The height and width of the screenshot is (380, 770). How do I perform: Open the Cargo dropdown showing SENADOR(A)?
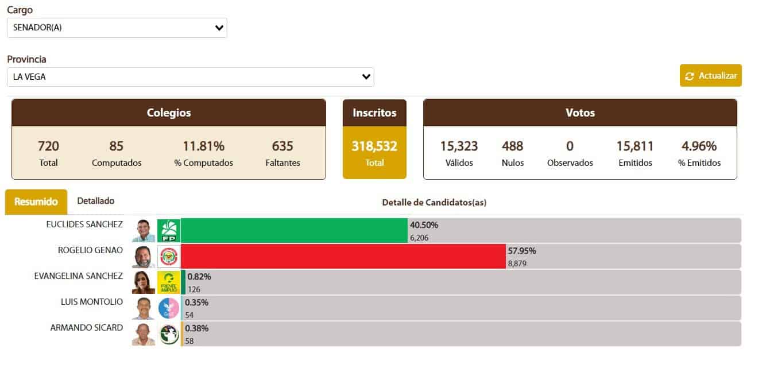click(x=117, y=28)
